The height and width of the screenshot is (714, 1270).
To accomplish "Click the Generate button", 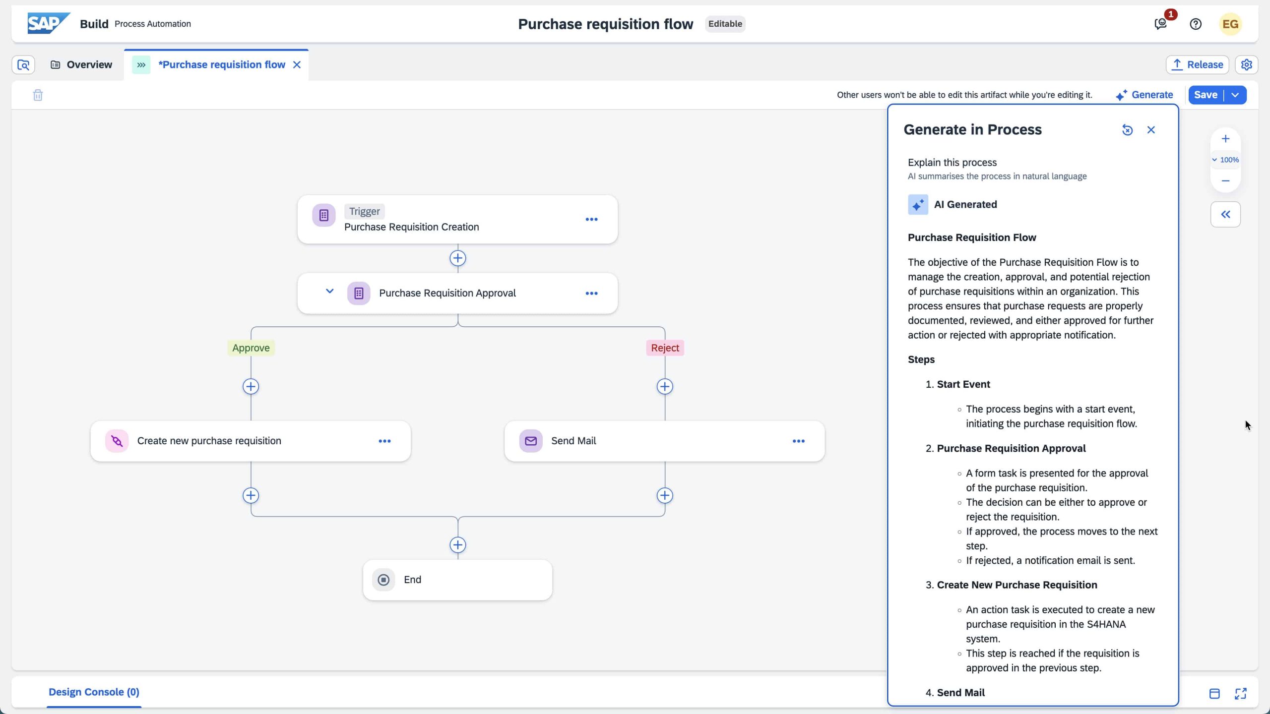I will tap(1144, 95).
